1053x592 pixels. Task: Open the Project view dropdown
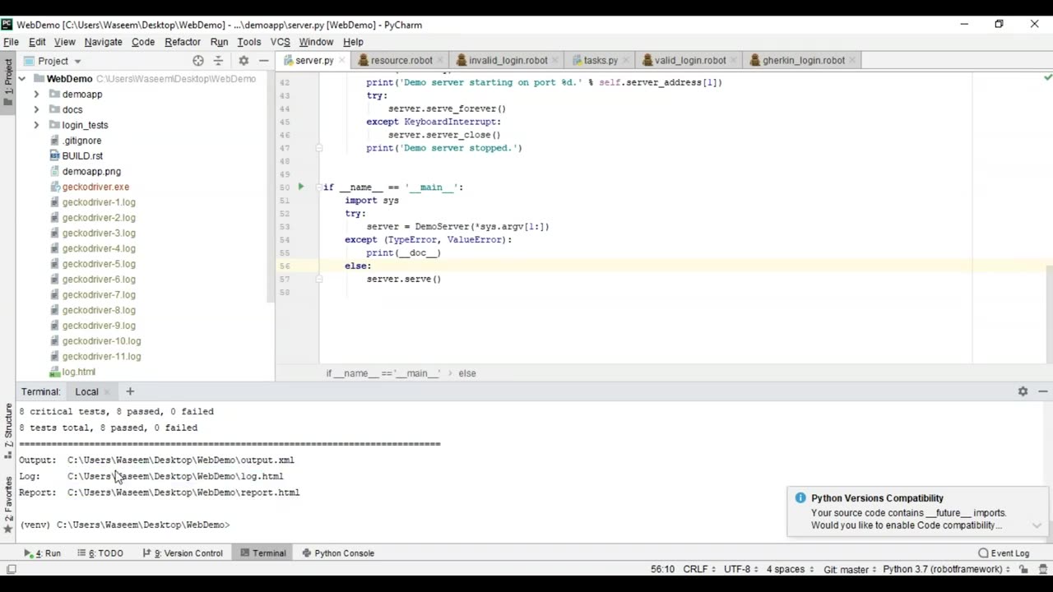(53, 61)
